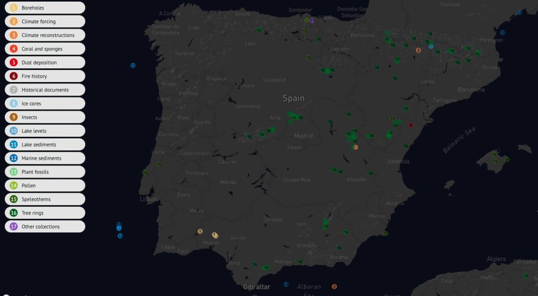
Task: Click the red Dust deposition color circle
Action: coord(14,63)
